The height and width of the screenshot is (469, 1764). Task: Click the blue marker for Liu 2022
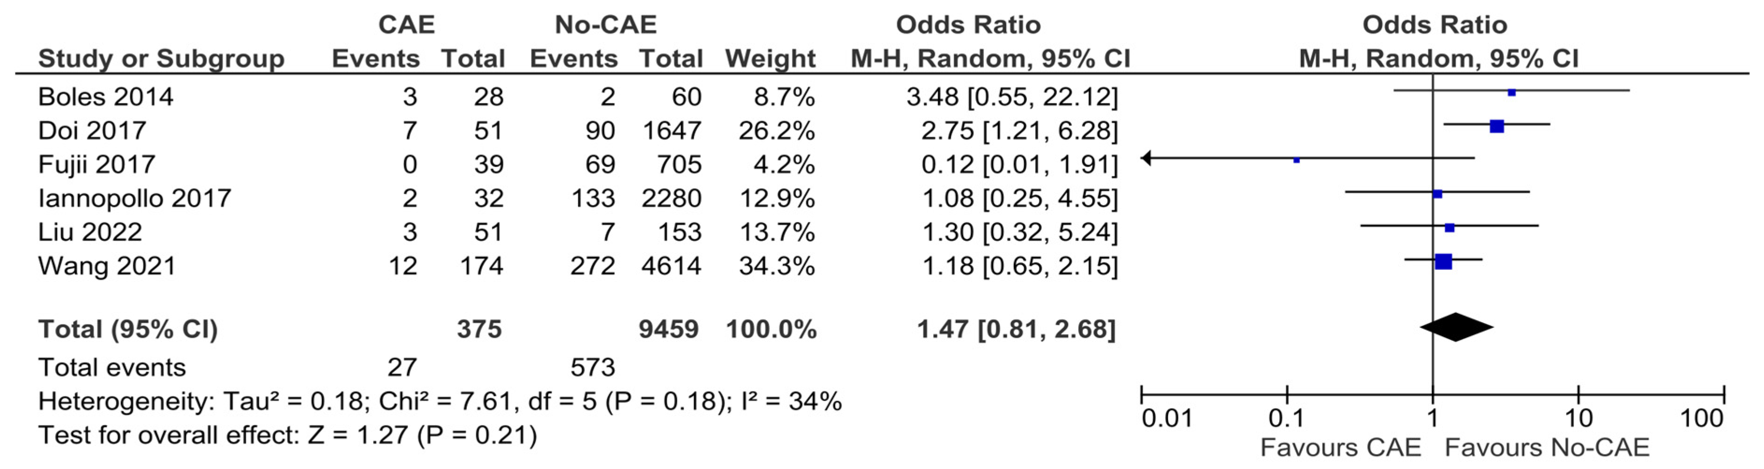pyautogui.click(x=1450, y=227)
